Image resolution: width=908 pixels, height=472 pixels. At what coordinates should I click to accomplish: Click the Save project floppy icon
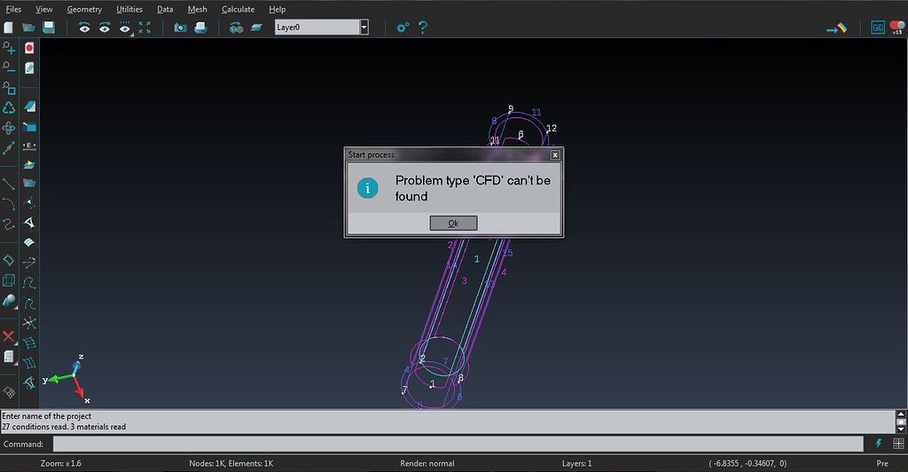click(x=49, y=28)
